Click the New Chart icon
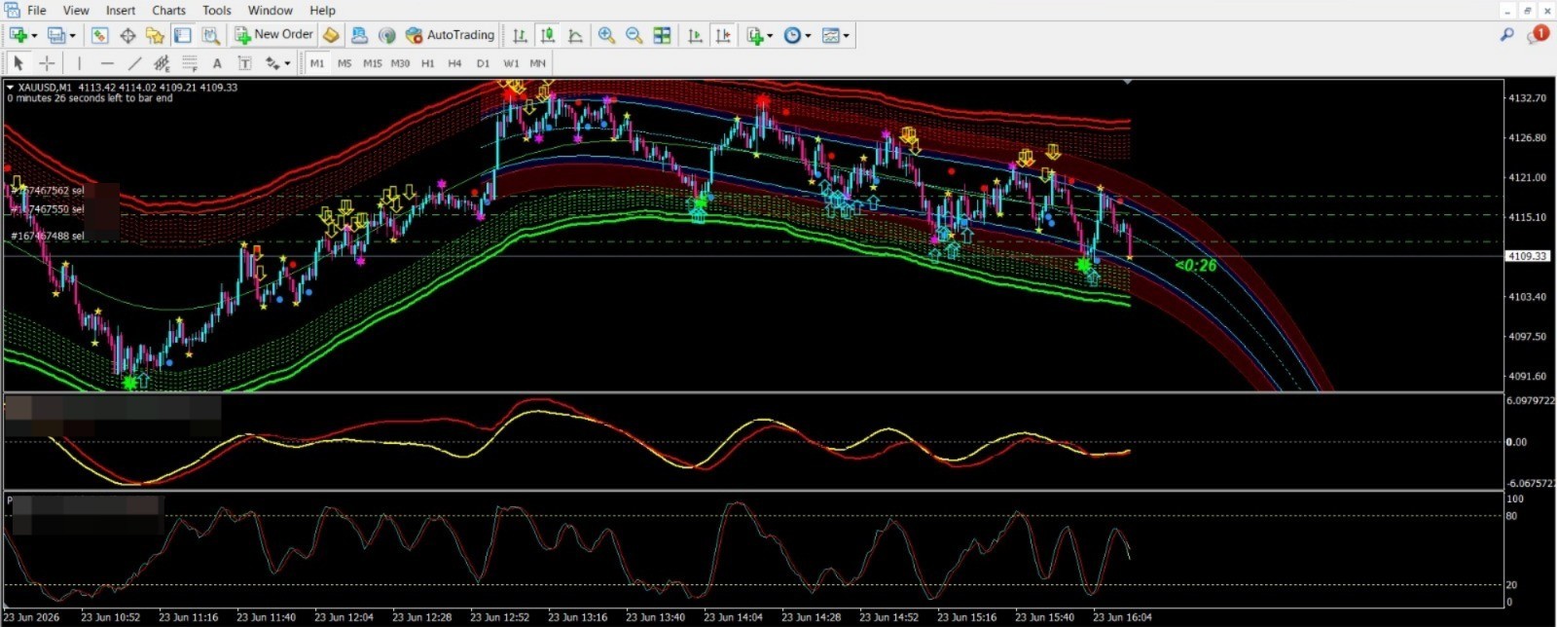 [18, 35]
